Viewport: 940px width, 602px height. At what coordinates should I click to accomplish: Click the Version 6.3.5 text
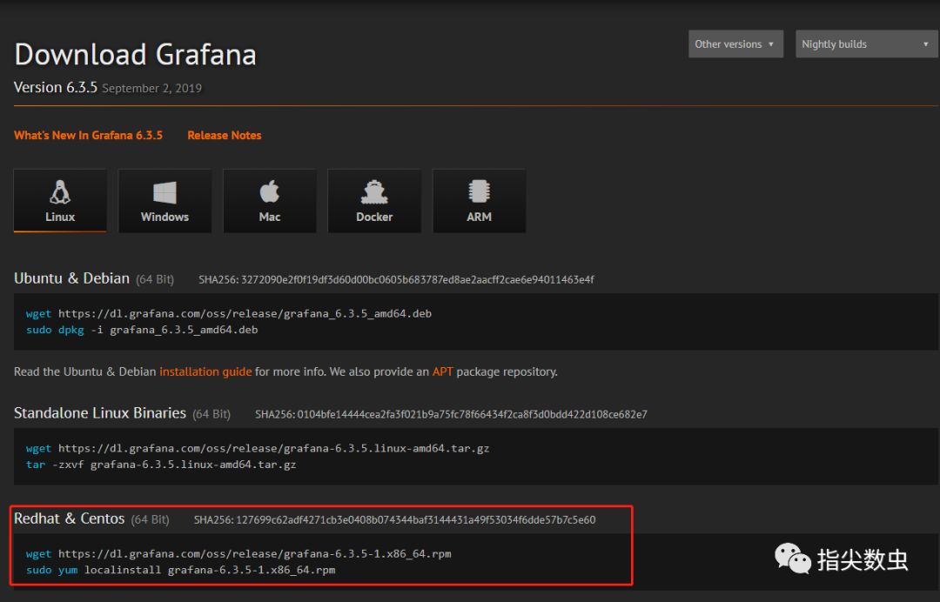click(55, 88)
